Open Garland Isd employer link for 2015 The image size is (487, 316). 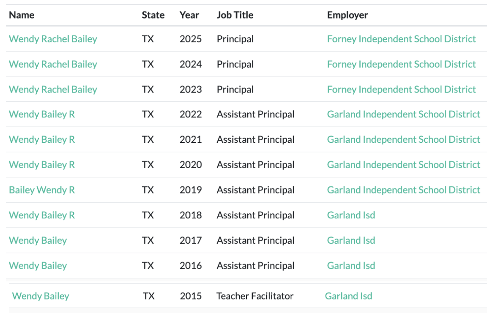point(348,296)
